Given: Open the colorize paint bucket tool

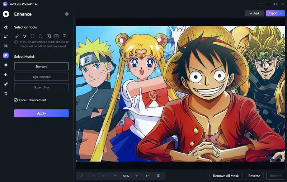Looking at the screenshot, I should click(6, 75).
